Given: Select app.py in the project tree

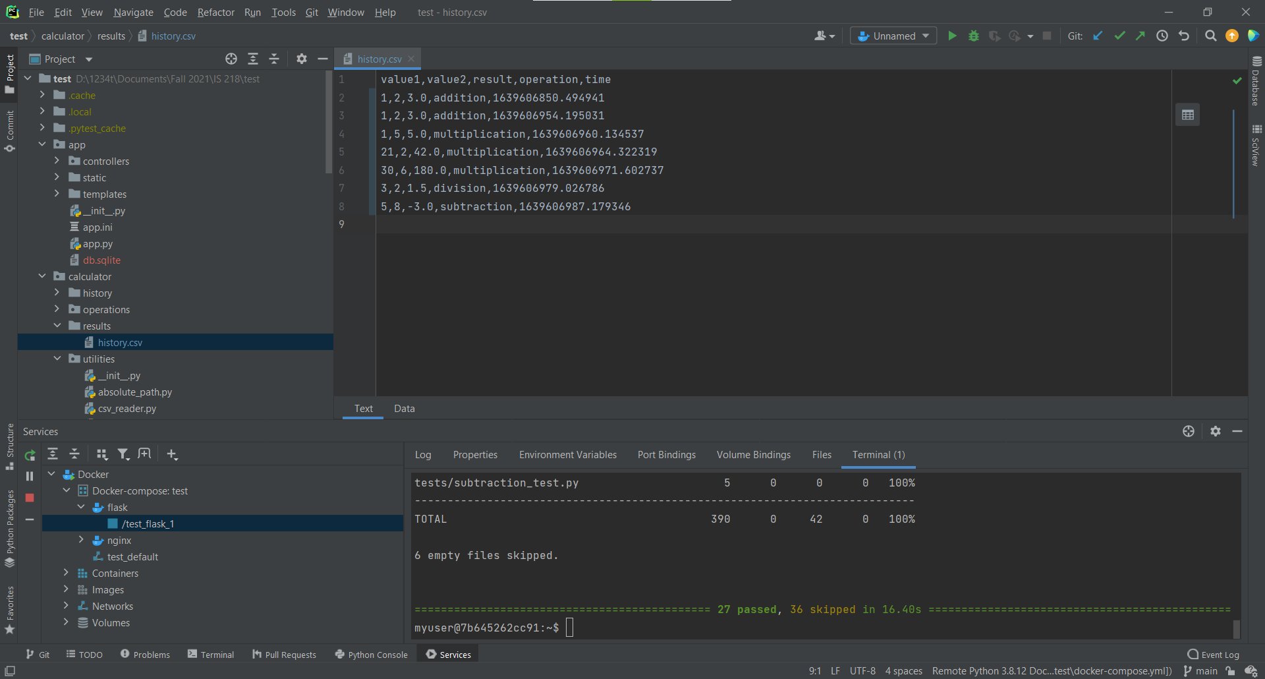Looking at the screenshot, I should pyautogui.click(x=98, y=244).
